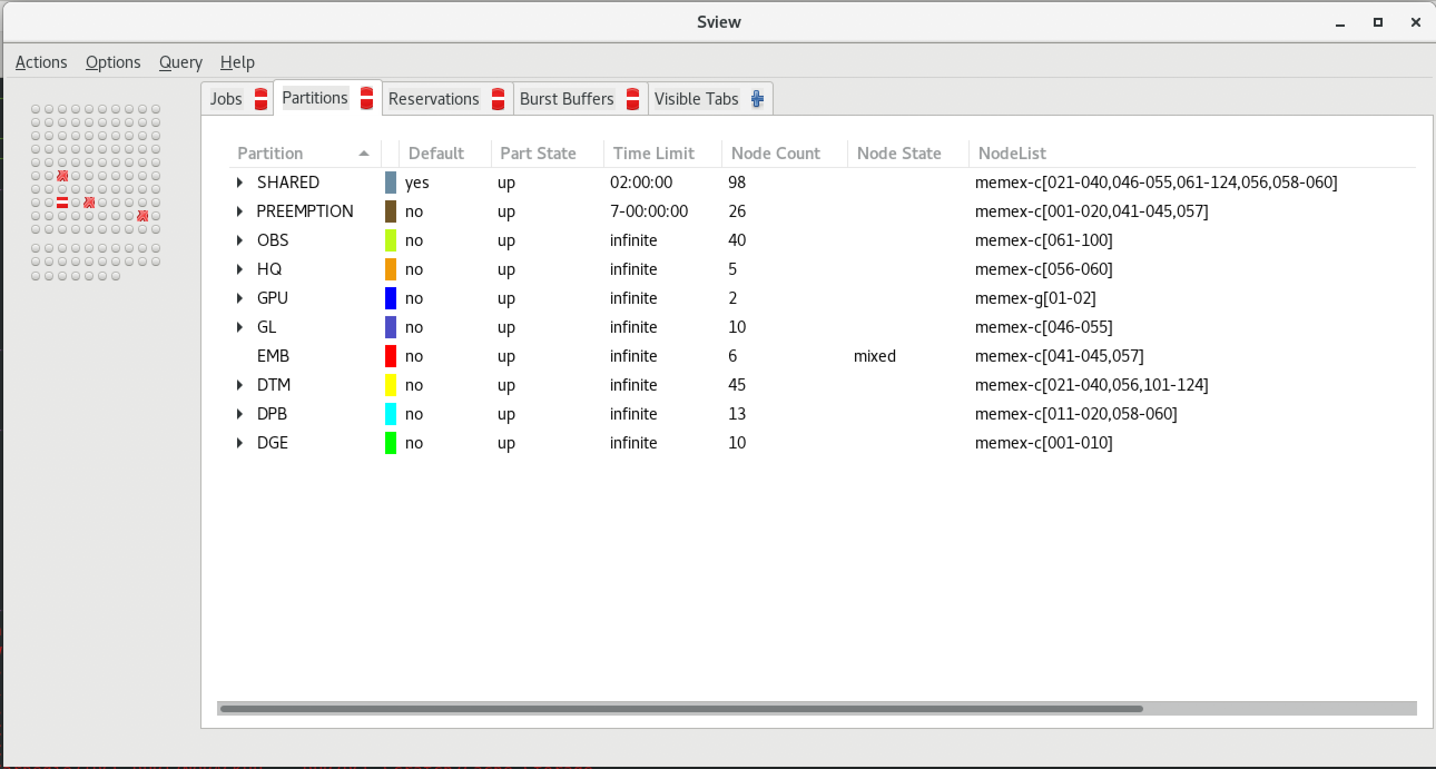This screenshot has width=1436, height=769.
Task: Open the Help menu
Action: (x=238, y=62)
